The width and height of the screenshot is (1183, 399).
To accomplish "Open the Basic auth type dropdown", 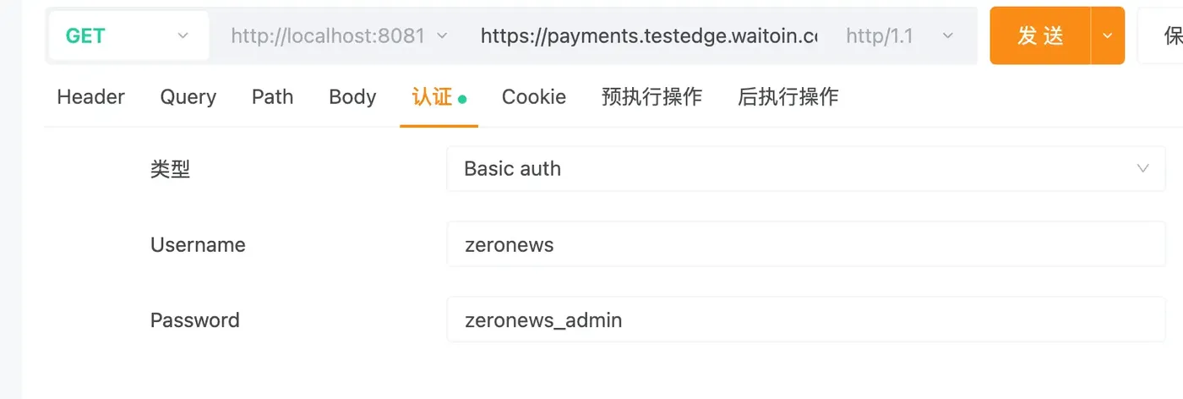I will (806, 168).
